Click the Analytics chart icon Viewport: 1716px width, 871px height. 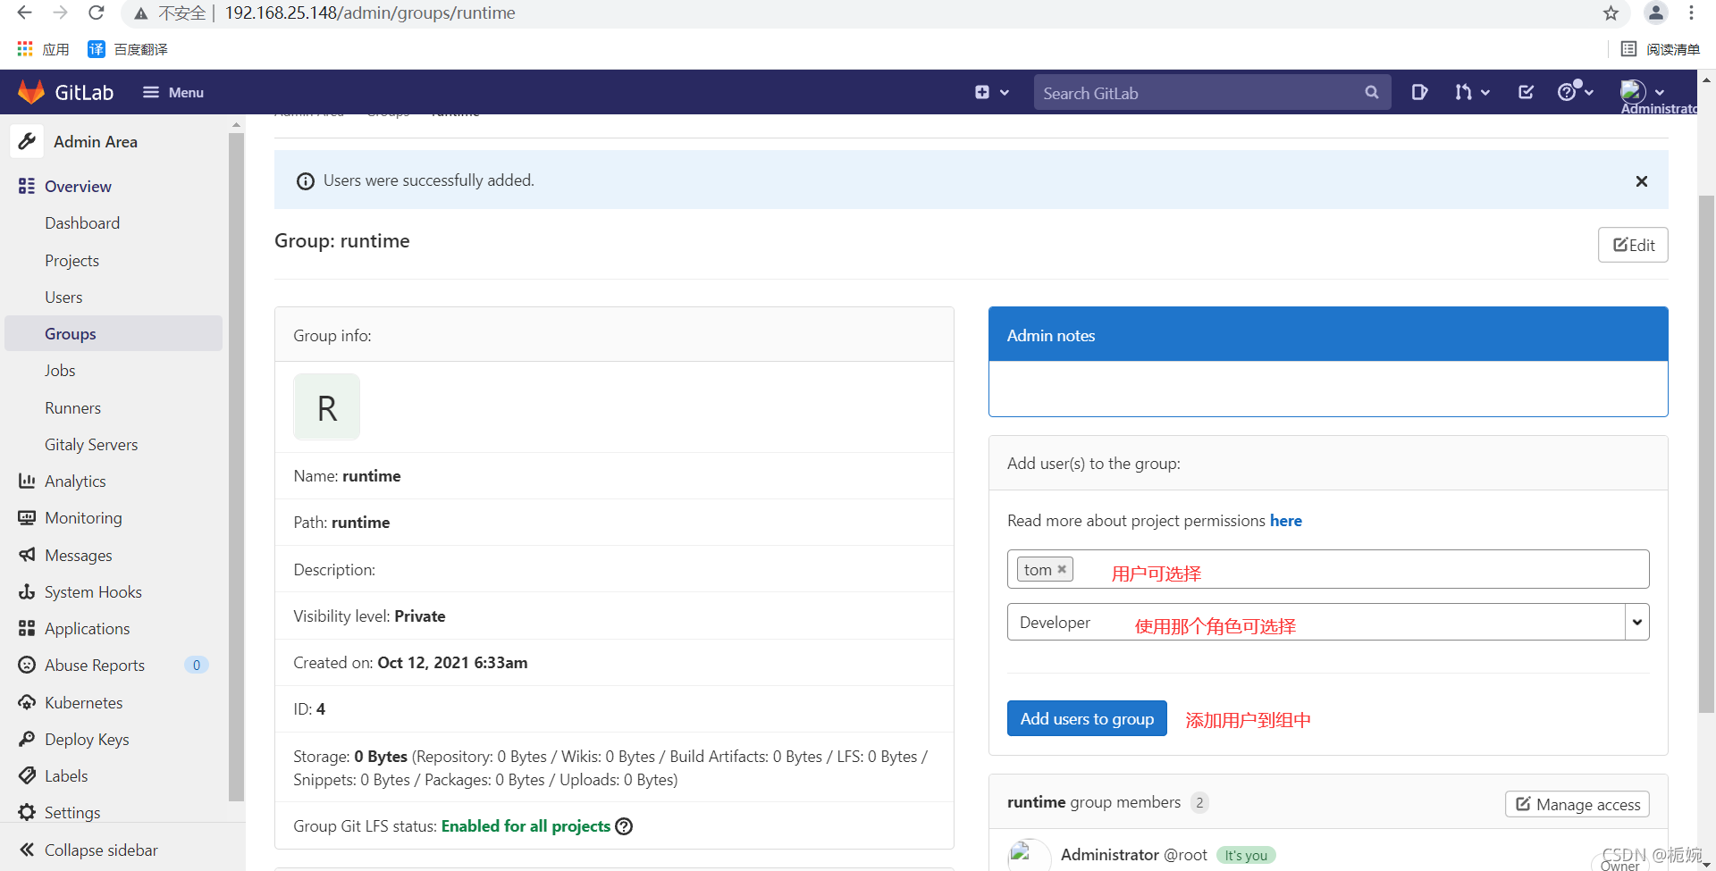pos(27,481)
